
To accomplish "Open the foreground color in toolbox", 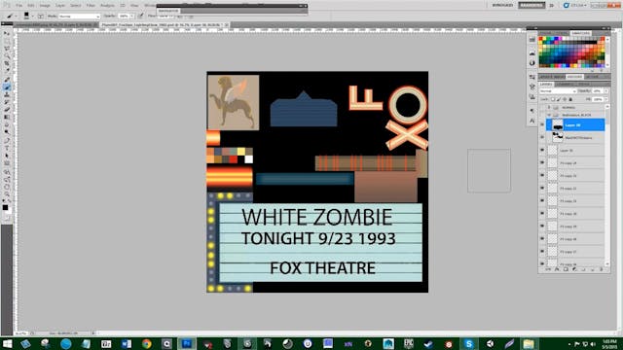I will tap(5, 207).
